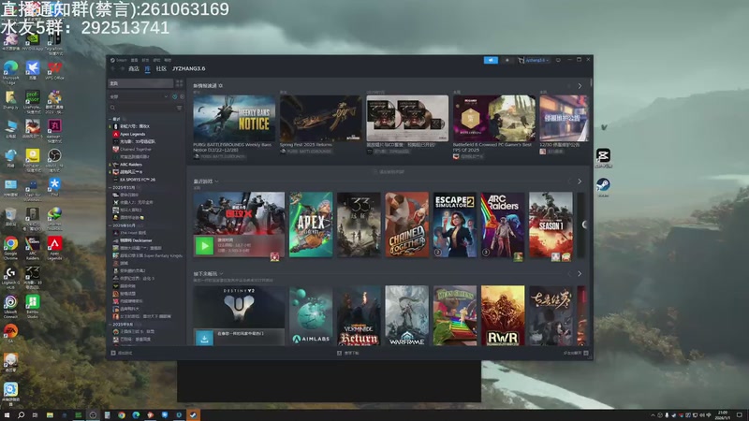
Task: Open the account dropdown in Steam title bar
Action: pyautogui.click(x=534, y=60)
